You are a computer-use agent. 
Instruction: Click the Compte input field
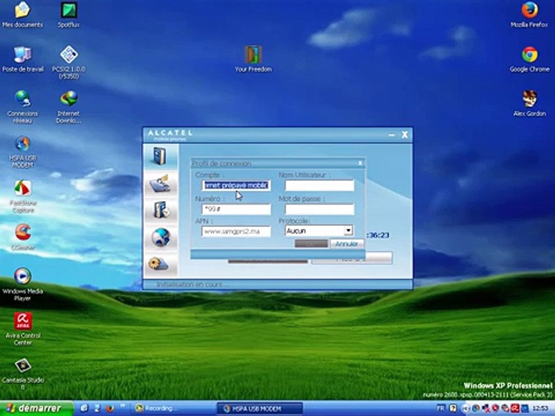236,185
